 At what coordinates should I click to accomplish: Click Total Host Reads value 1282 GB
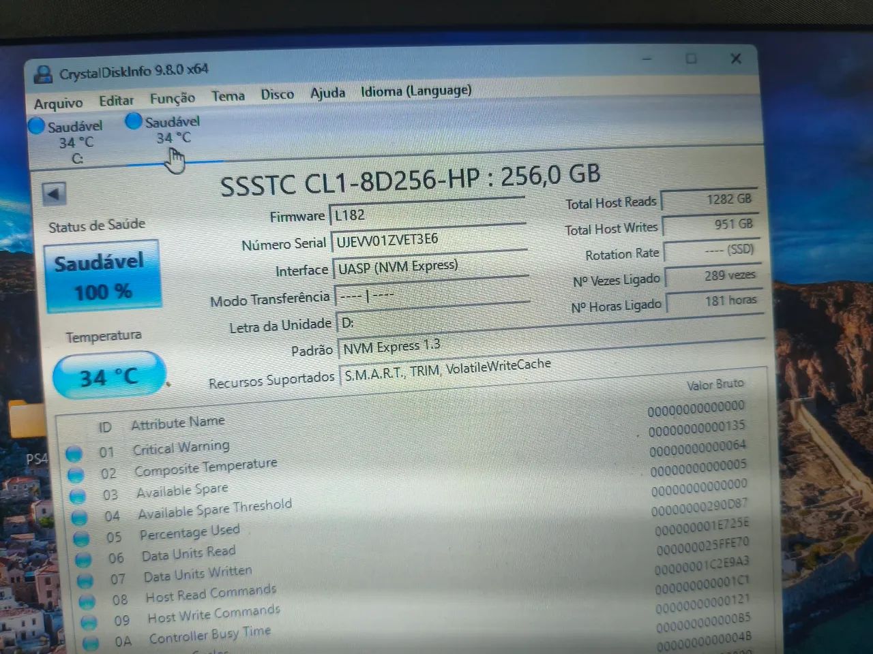[709, 200]
